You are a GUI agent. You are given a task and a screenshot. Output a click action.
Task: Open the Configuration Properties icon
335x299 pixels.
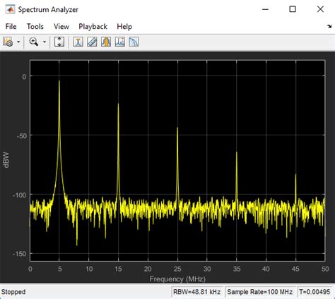click(x=8, y=42)
